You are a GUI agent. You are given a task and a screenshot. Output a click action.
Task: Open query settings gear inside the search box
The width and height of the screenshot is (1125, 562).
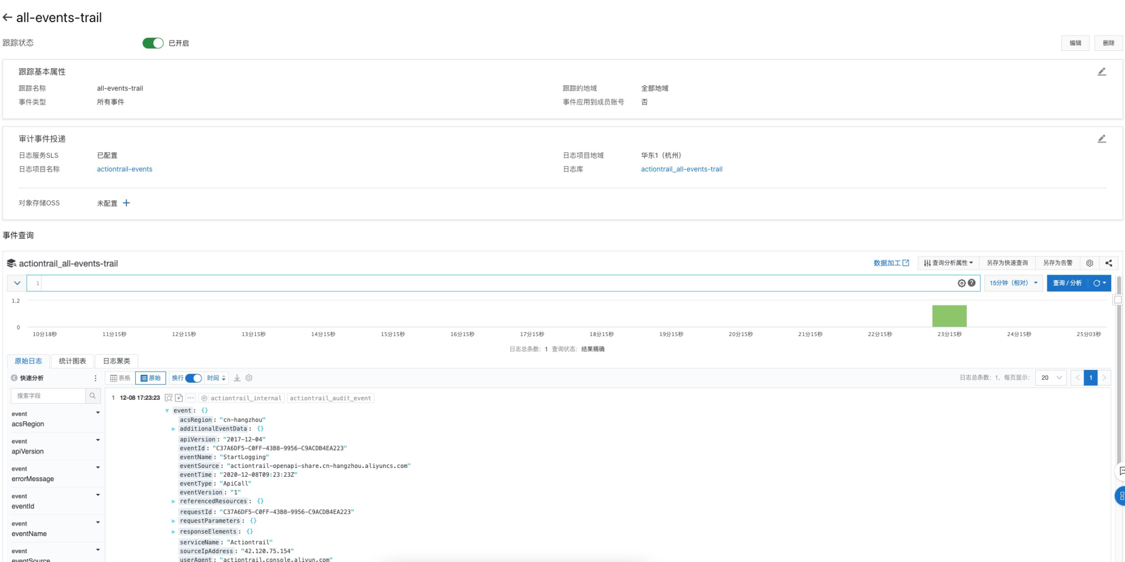[962, 283]
